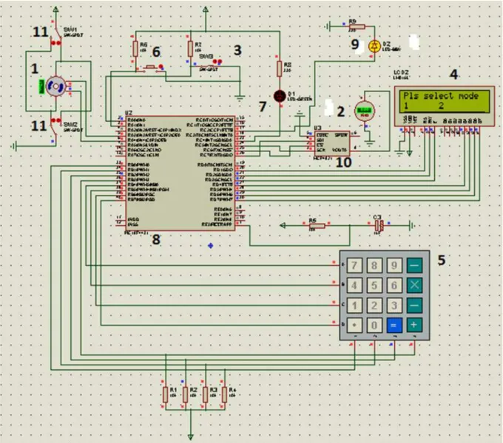The image size is (503, 443).
Task: Select resistor R7 above switch SW3
Action: (x=191, y=49)
